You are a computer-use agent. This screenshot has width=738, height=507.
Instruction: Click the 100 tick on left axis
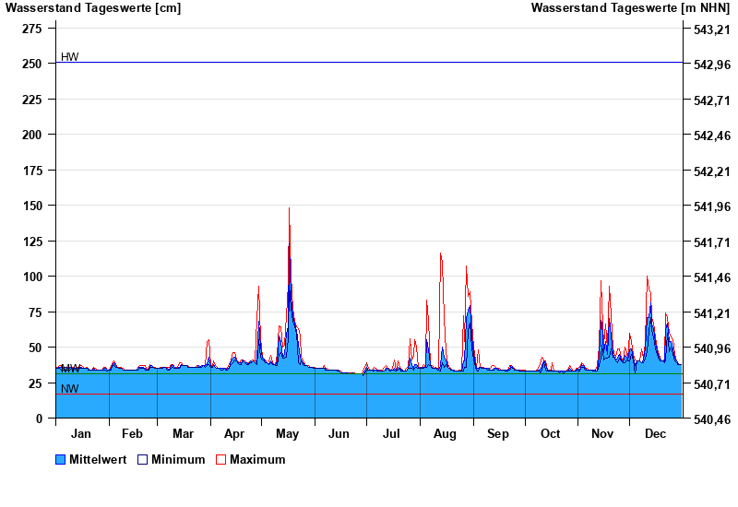click(32, 277)
